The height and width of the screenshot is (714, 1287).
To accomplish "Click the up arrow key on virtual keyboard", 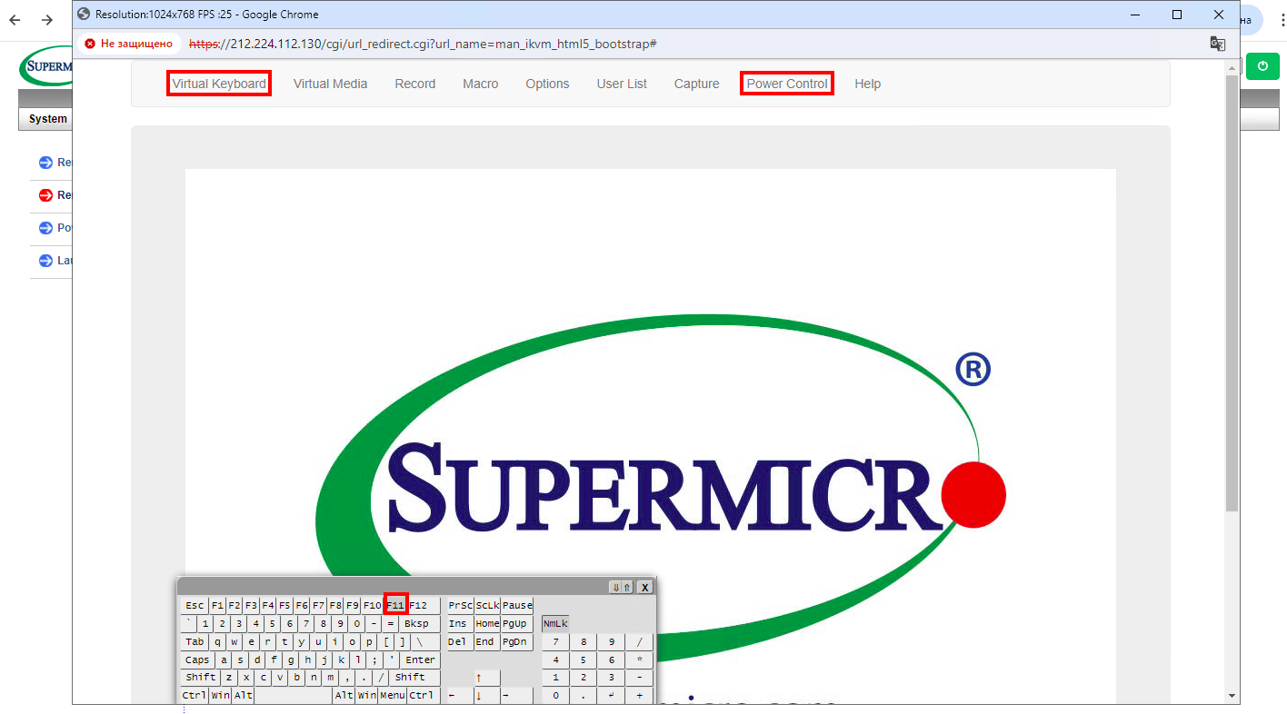I will (x=487, y=678).
